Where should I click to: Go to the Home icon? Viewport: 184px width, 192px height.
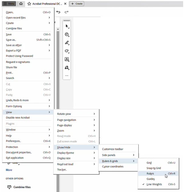21,4
